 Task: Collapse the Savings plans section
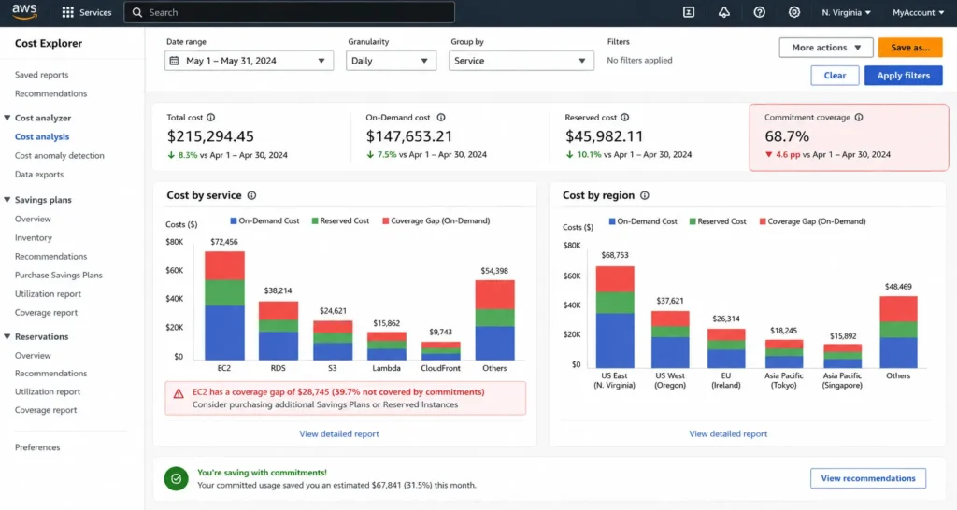tap(7, 200)
